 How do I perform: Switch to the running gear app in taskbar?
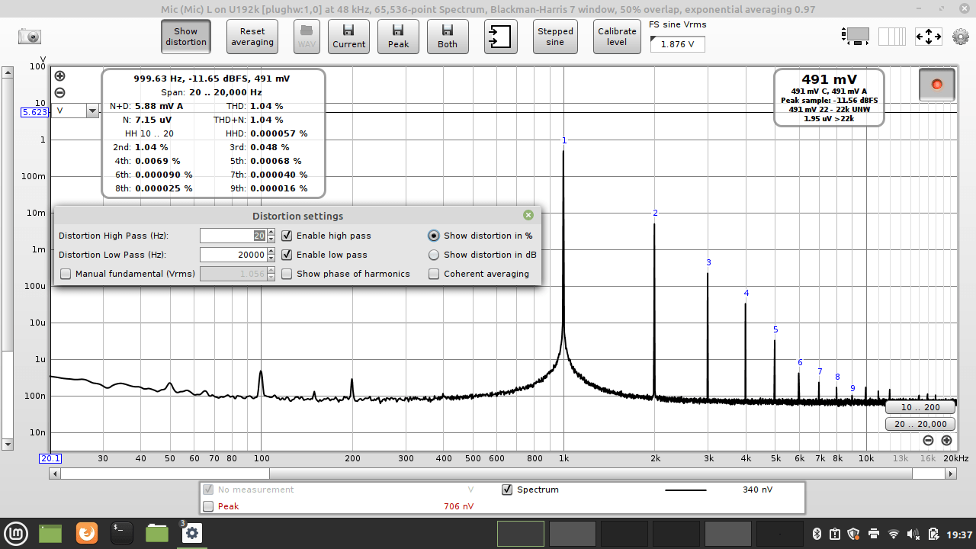[191, 532]
